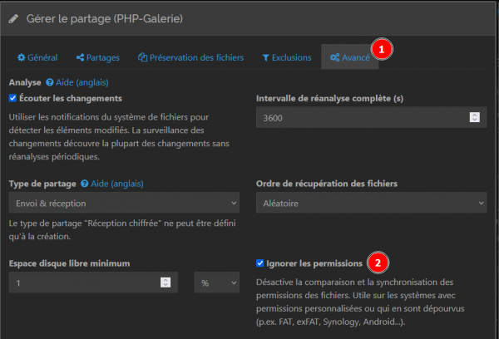Open the Aide (anglais) link for Analyse

click(x=82, y=83)
